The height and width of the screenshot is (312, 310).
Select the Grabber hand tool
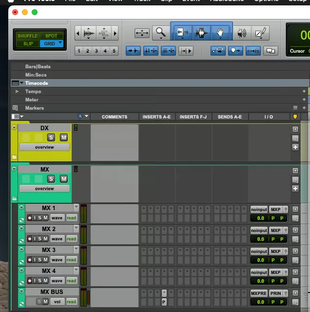(x=220, y=33)
